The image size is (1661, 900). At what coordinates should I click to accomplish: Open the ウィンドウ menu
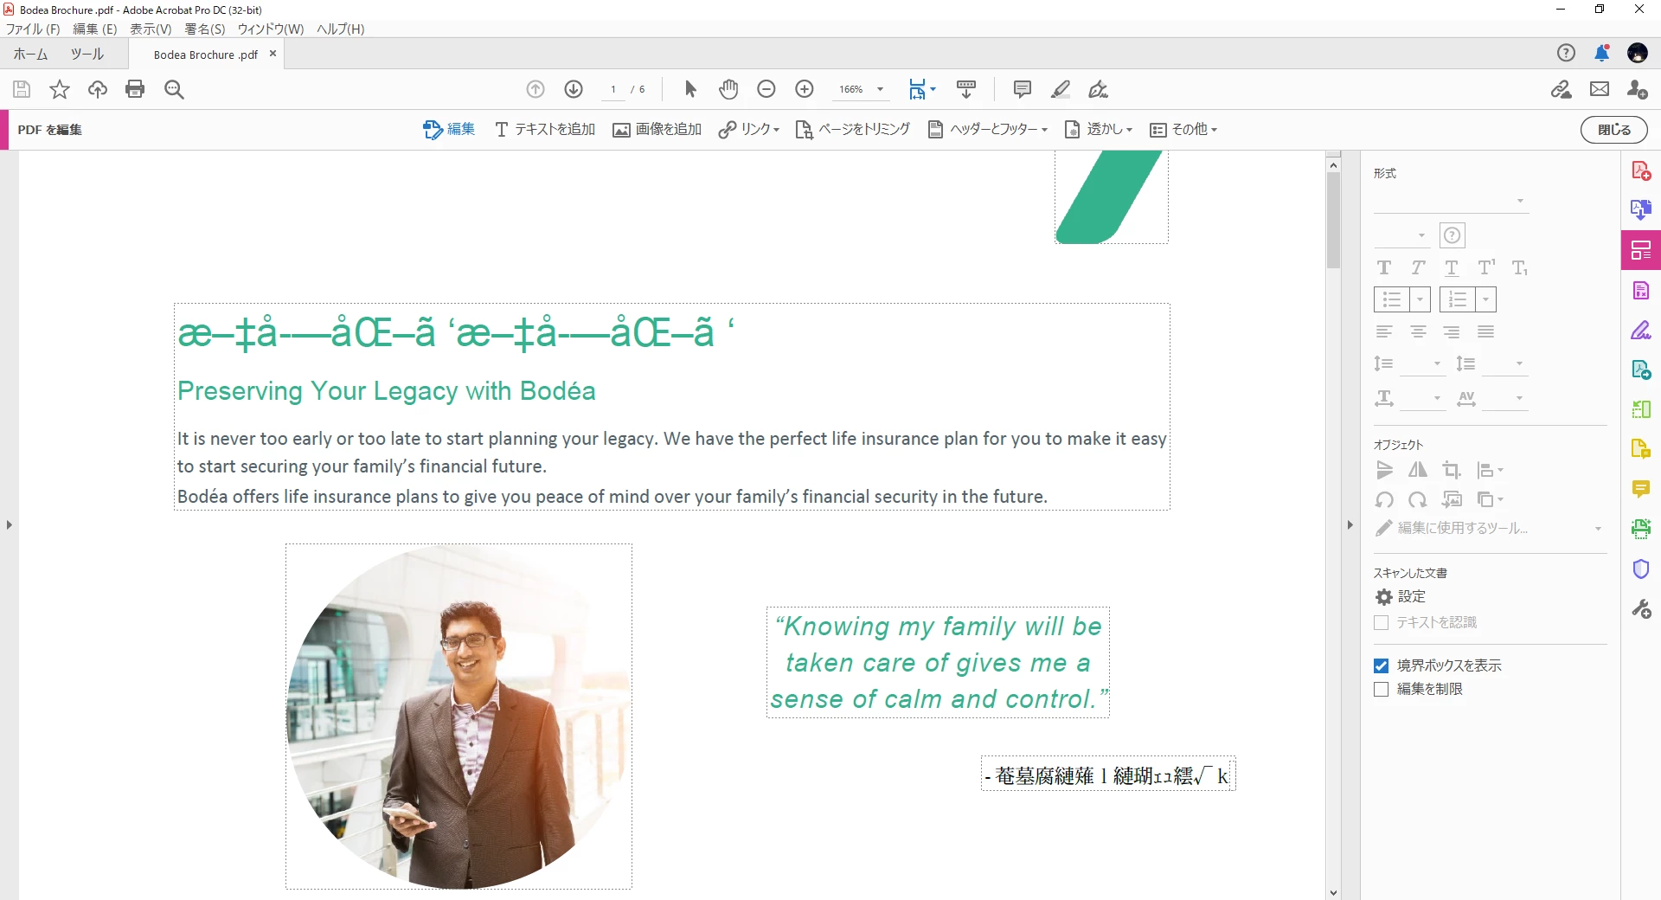coord(271,29)
